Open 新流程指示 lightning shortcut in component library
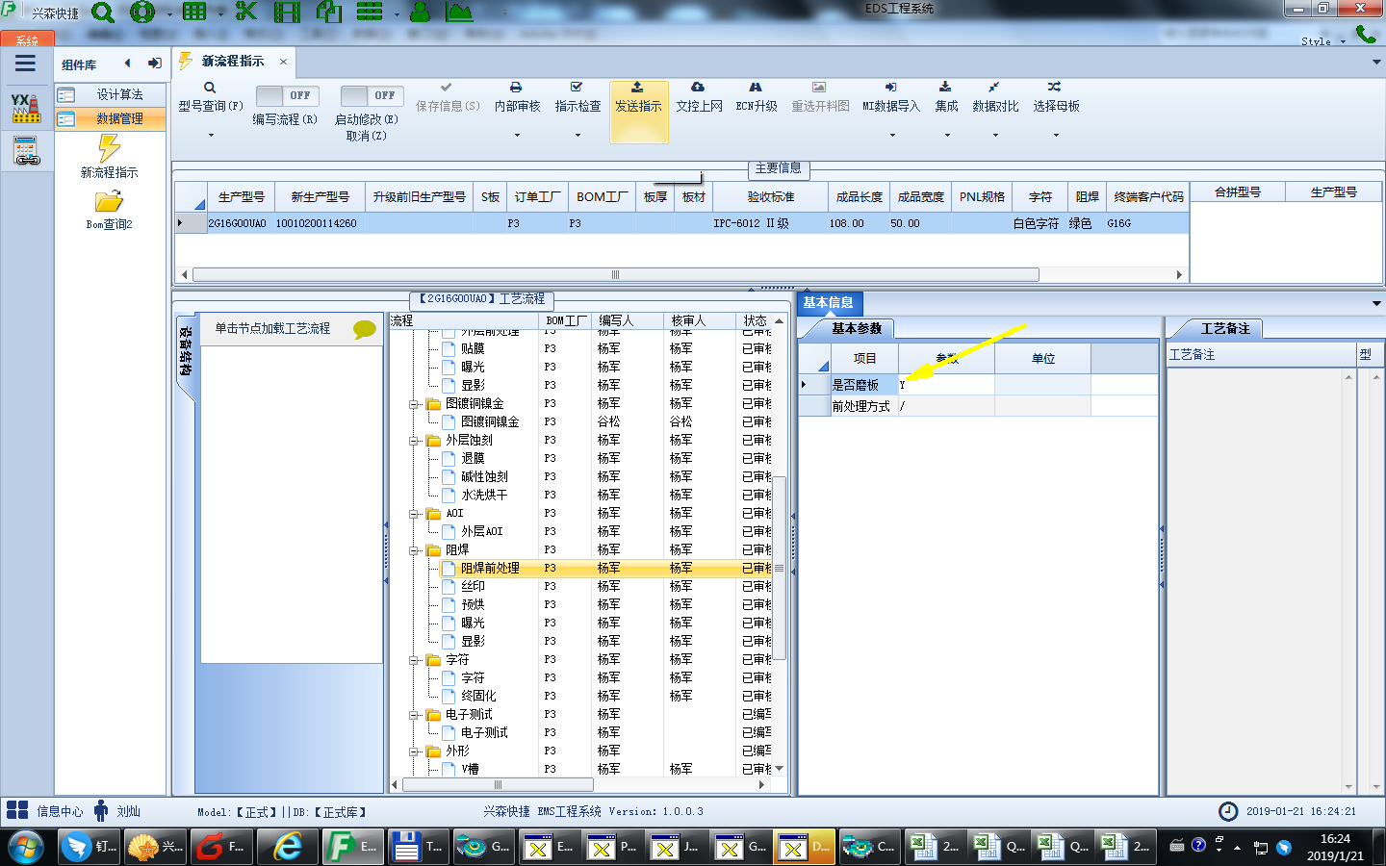 (x=110, y=156)
